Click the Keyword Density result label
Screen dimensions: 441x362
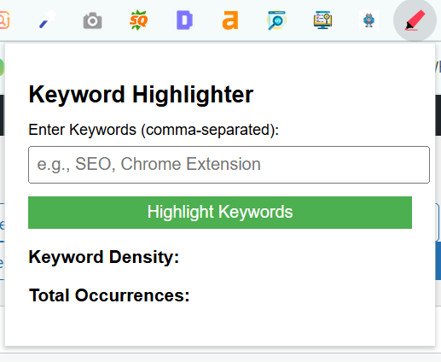click(x=104, y=257)
